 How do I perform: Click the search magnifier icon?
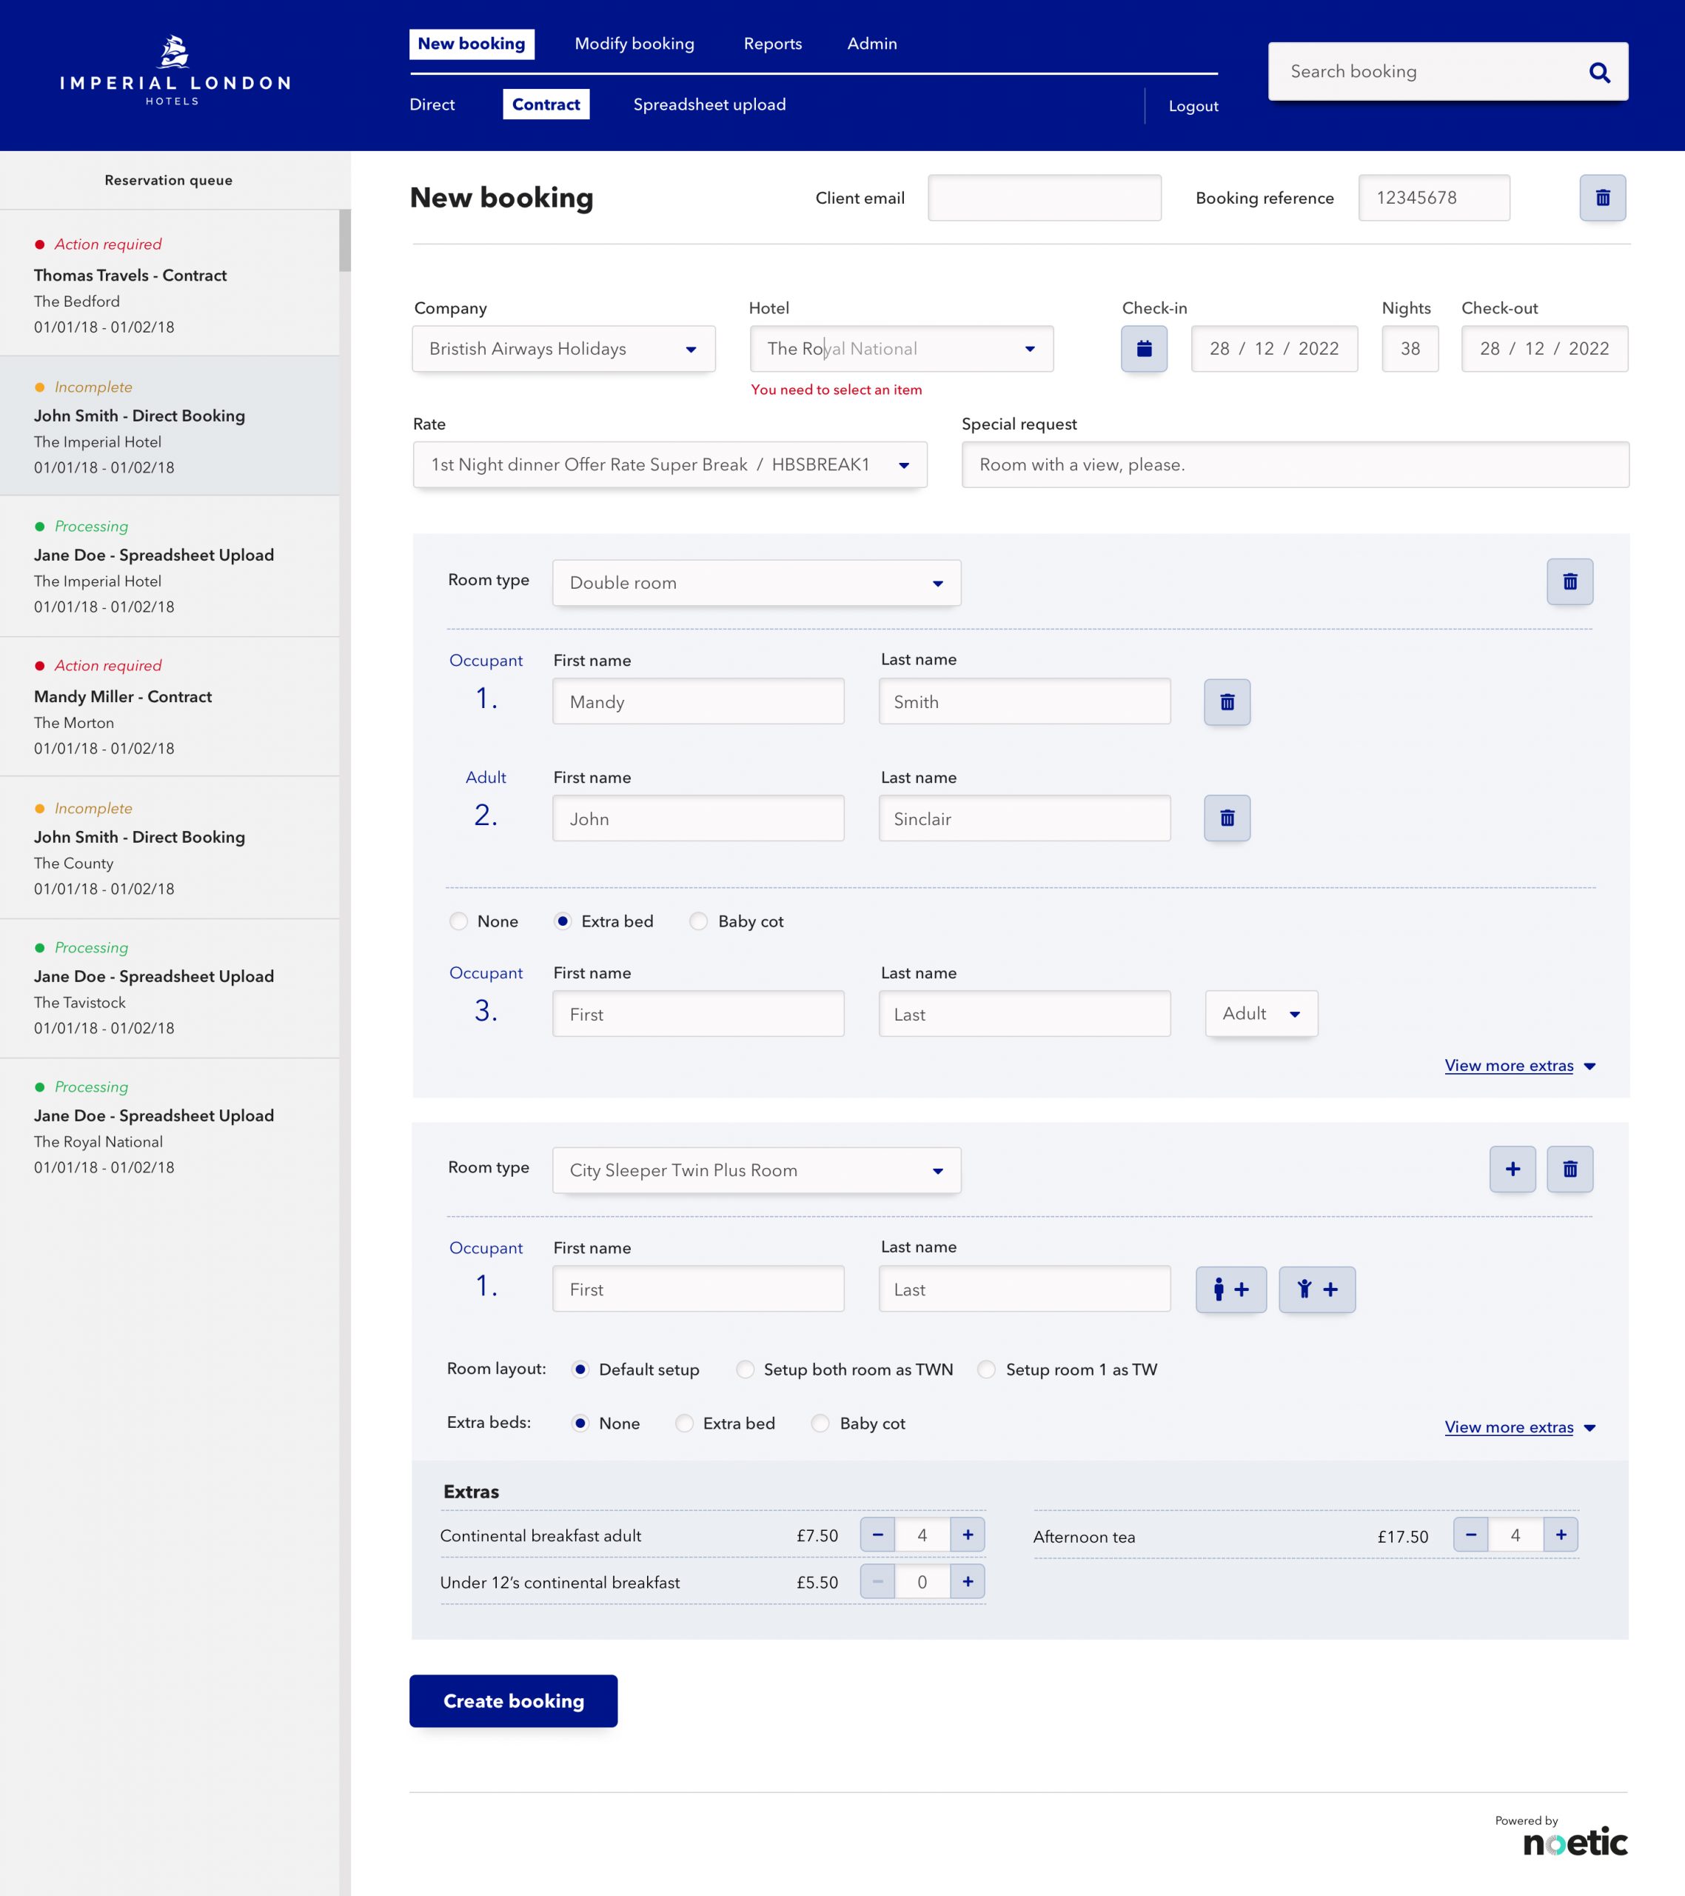(1599, 73)
